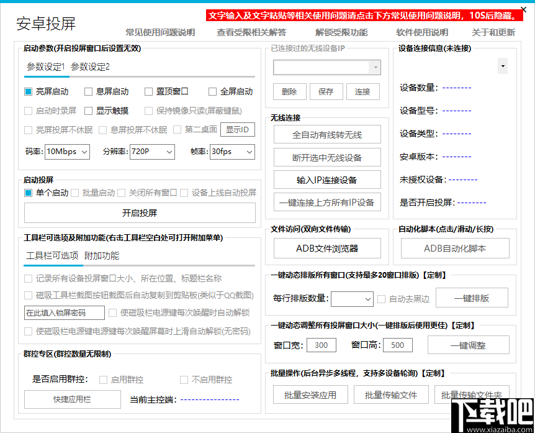Click the 一键调整 button
Image resolution: width=535 pixels, height=433 pixels.
pyautogui.click(x=468, y=345)
